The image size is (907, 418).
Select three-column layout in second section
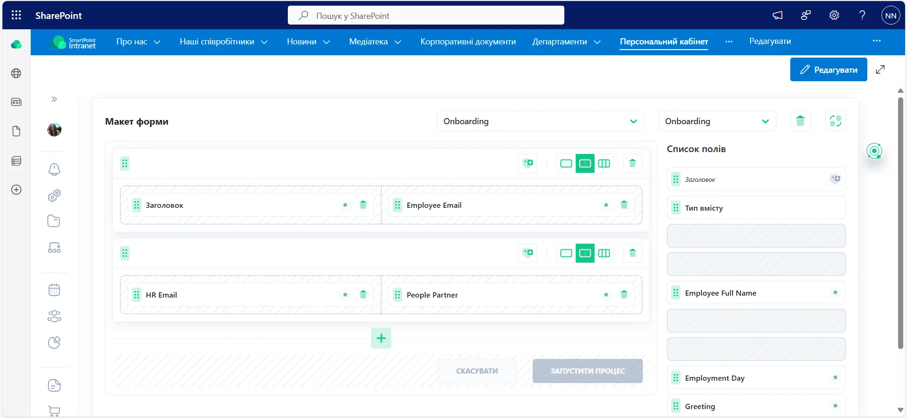click(604, 253)
